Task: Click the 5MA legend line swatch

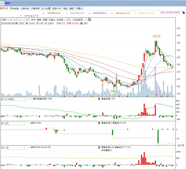Action: (x=44, y=13)
